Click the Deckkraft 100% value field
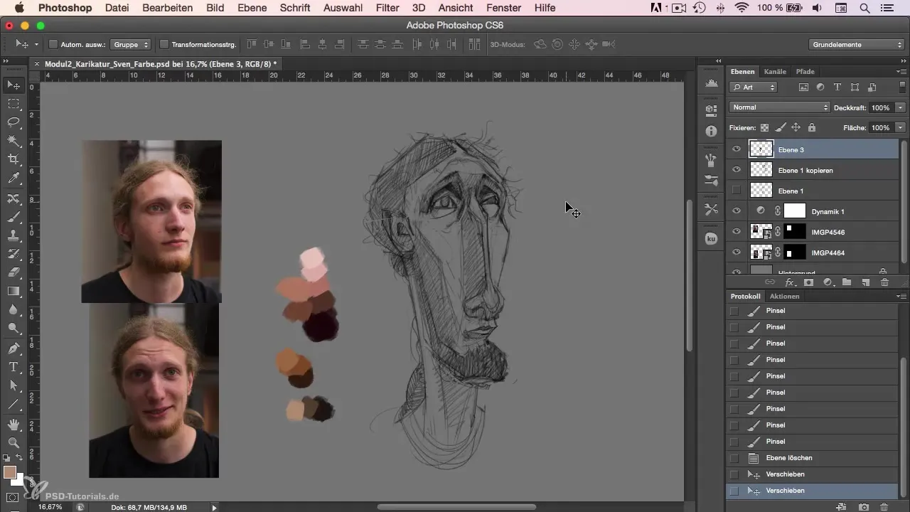910x512 pixels. (880, 107)
